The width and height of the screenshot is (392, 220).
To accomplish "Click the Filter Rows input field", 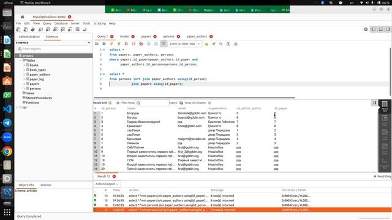I will tap(153, 103).
